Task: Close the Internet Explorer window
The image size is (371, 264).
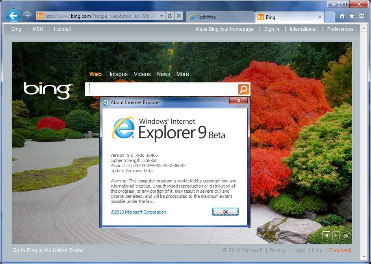Action: point(359,4)
